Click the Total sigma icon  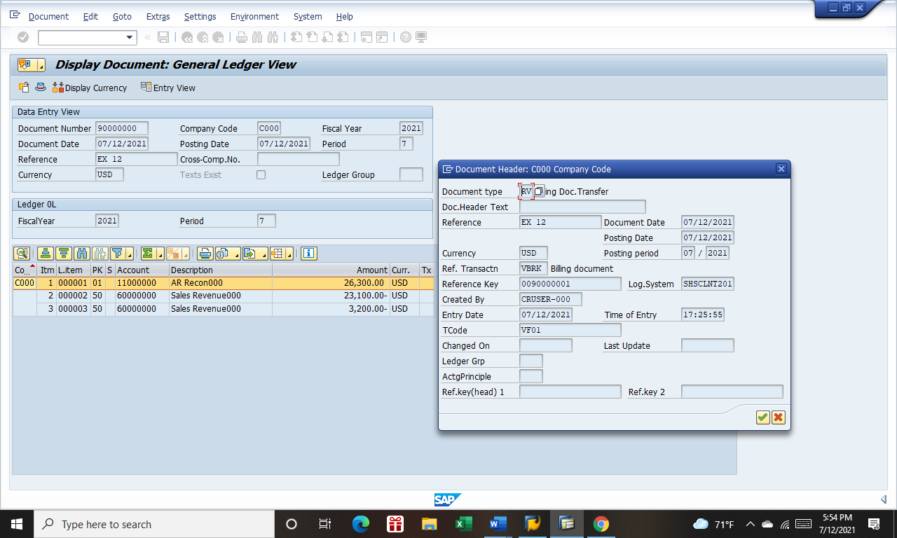pos(147,253)
